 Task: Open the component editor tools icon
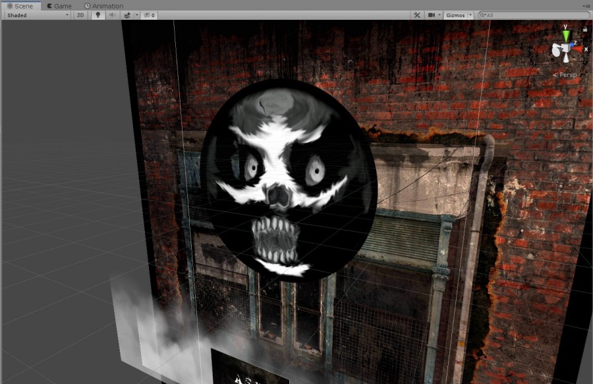(416, 15)
